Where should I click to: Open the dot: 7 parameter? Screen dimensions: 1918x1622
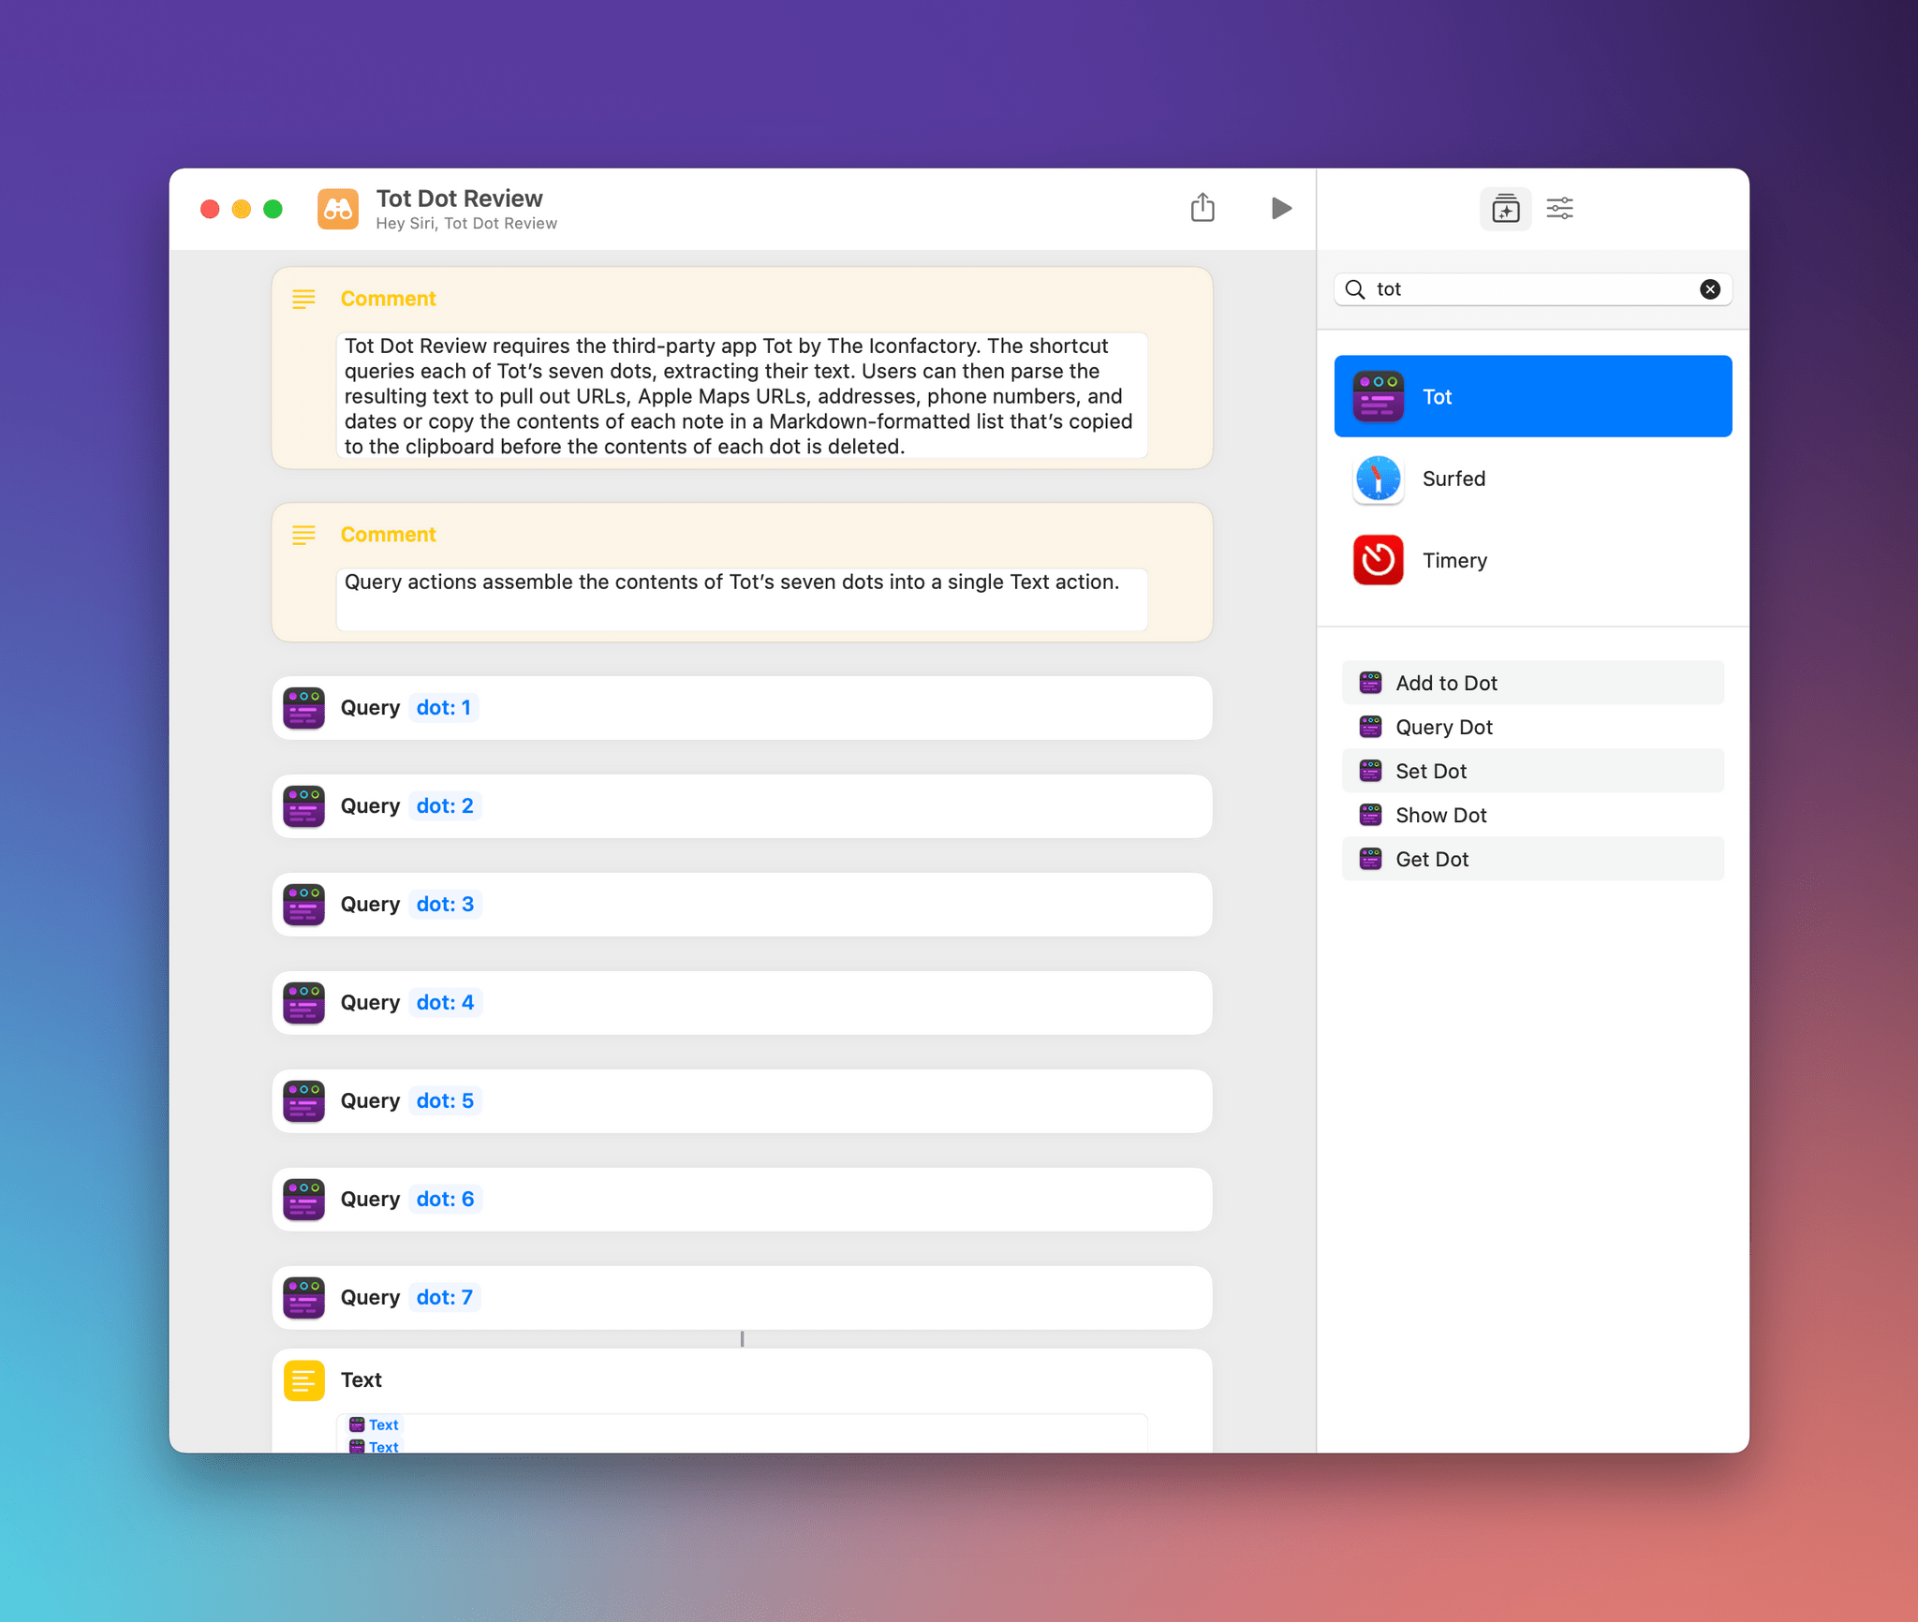coord(444,1298)
